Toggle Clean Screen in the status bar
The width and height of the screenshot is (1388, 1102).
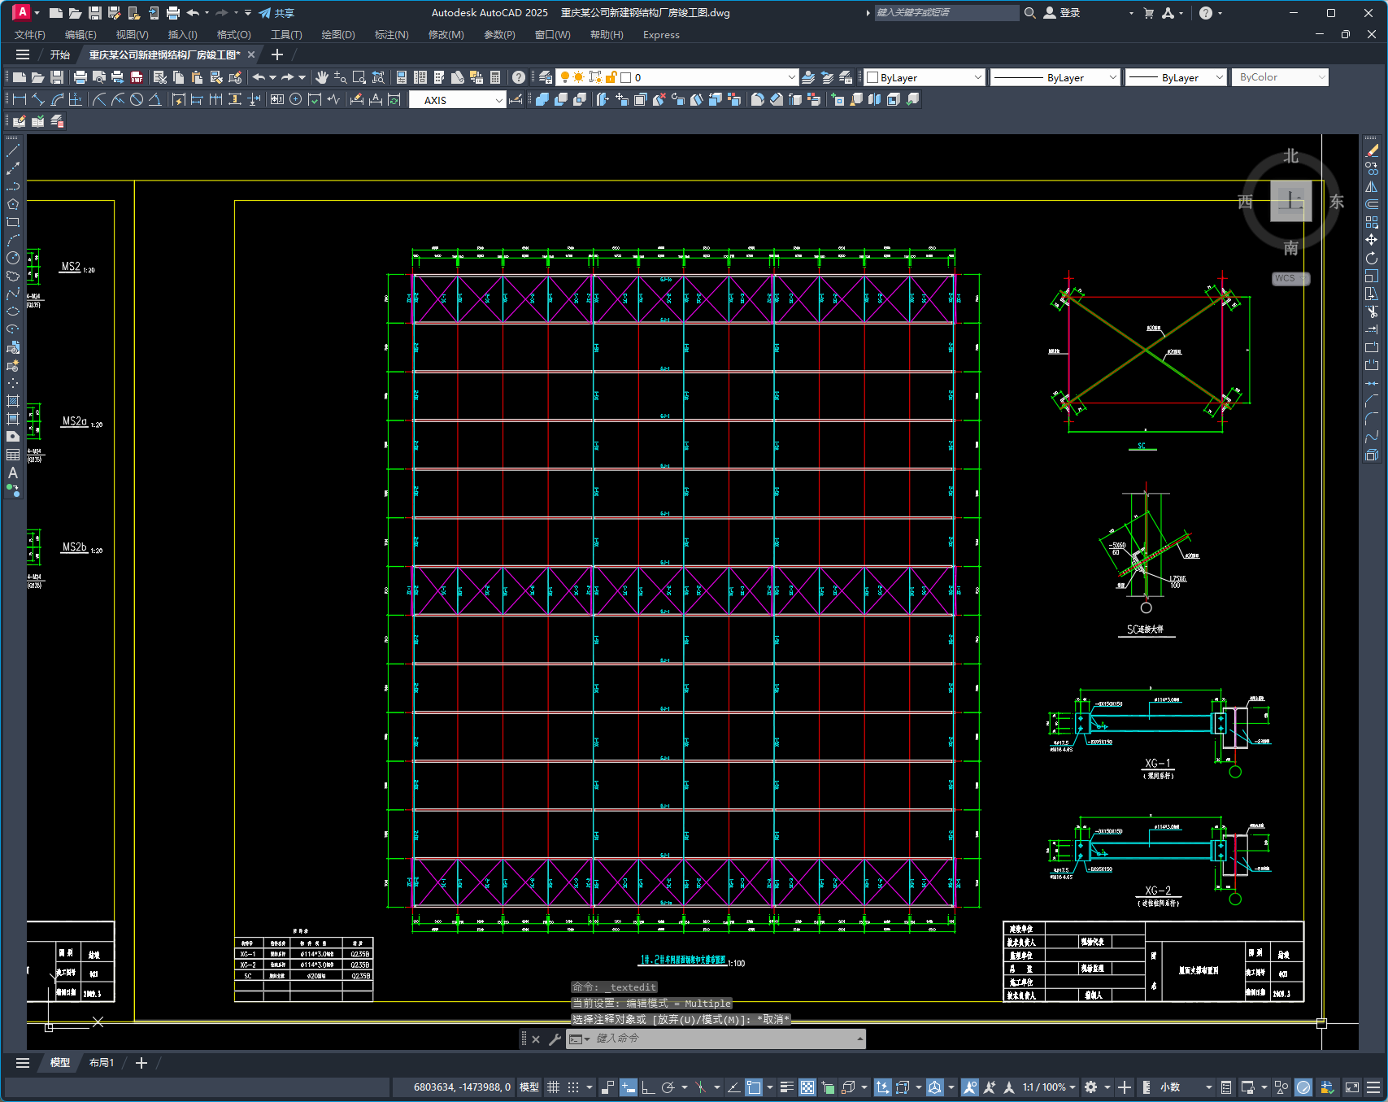click(x=1352, y=1087)
